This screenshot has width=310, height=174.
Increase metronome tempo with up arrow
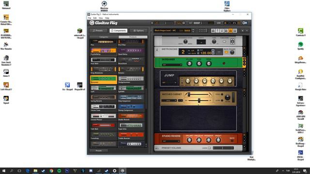pos(213,50)
